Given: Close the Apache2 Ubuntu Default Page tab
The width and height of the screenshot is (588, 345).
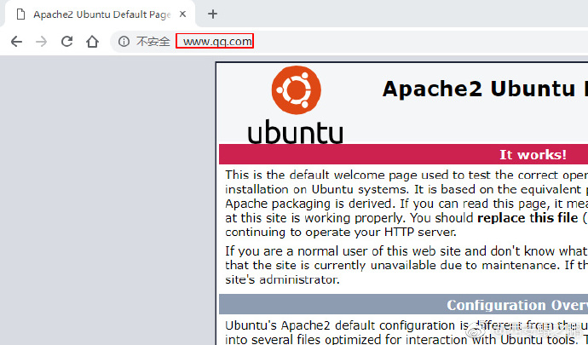Looking at the screenshot, I should (x=182, y=14).
